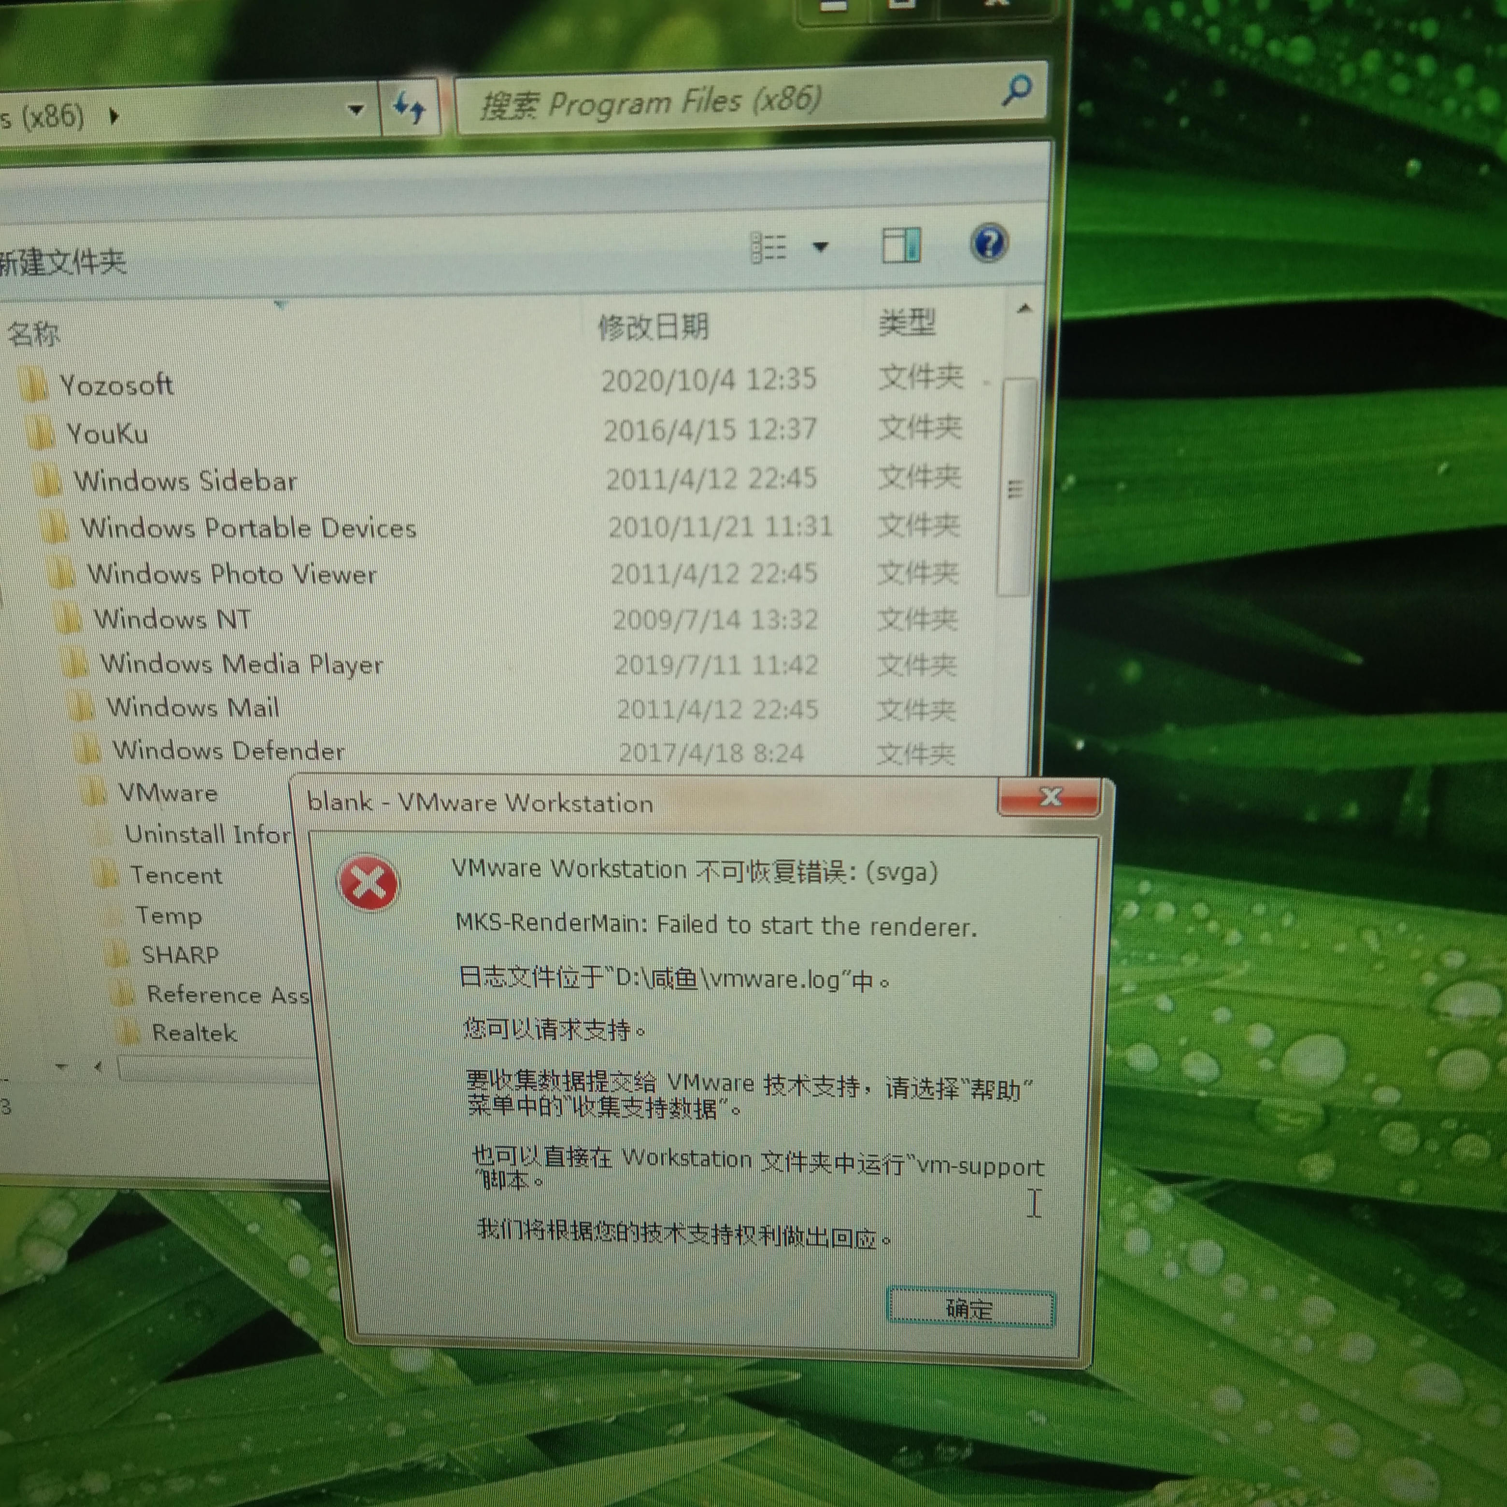Sort by 修改日期 column header
The image size is (1507, 1507).
pyautogui.click(x=653, y=326)
